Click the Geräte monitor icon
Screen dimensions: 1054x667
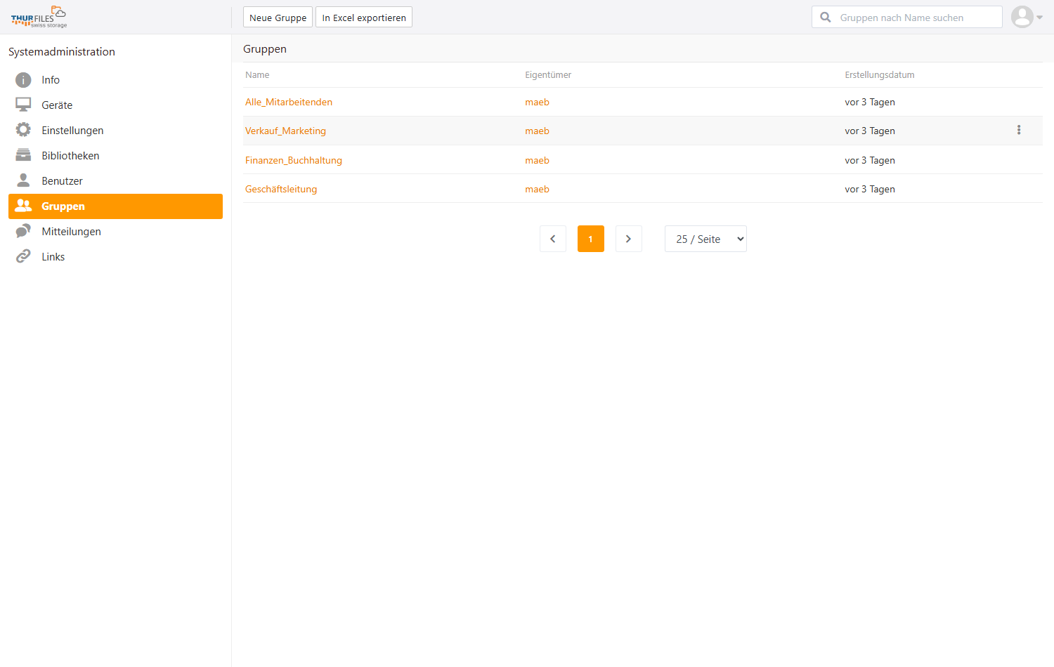[23, 105]
